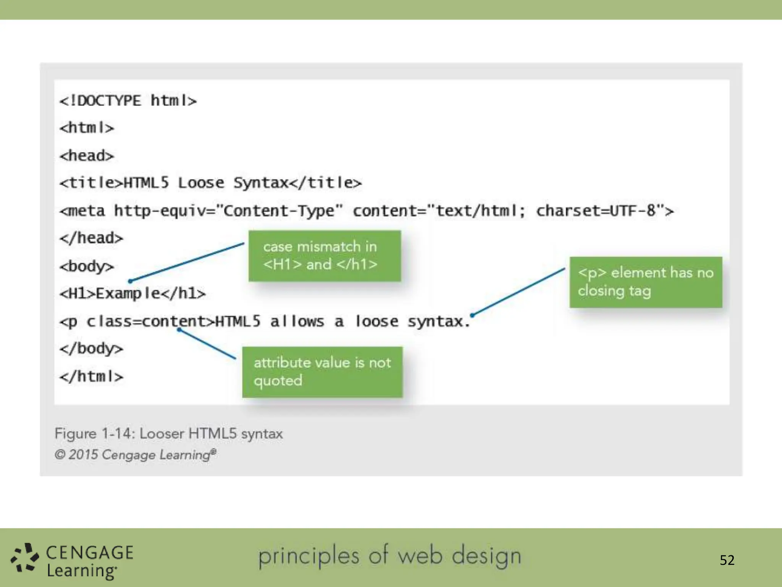This screenshot has height=587, width=782.
Task: Click the meta http-equiv code line
Action: click(367, 211)
